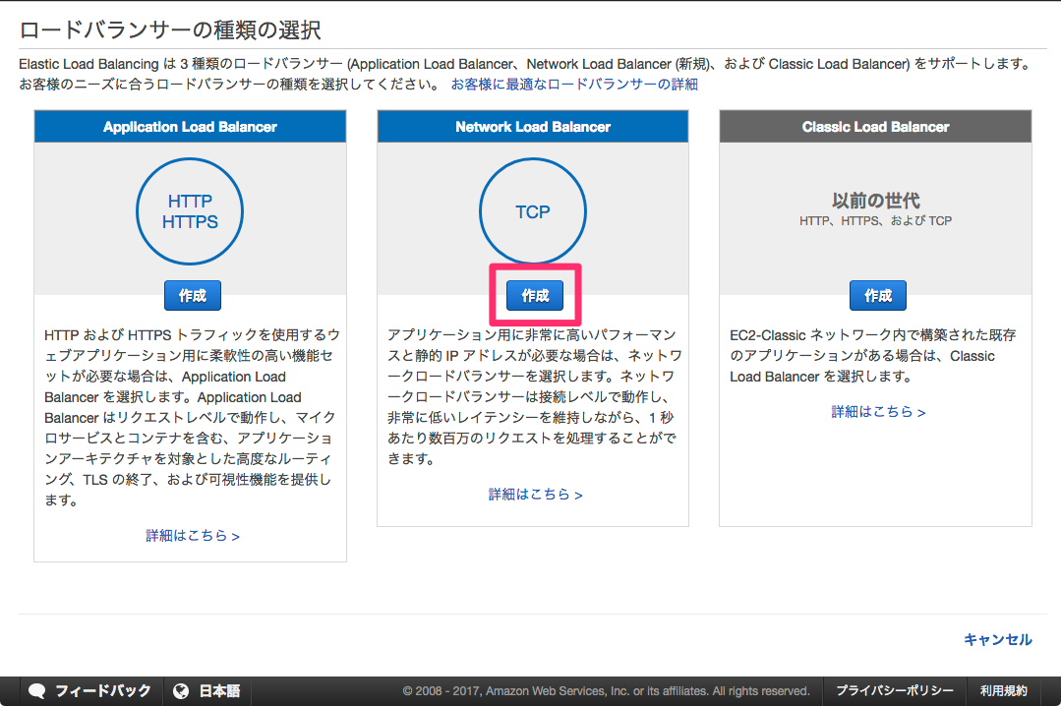The height and width of the screenshot is (706, 1061).
Task: Open 利用規約 in the footer
Action: pos(1005,690)
